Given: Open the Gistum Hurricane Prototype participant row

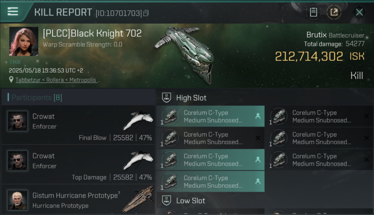Looking at the screenshot, I should pyautogui.click(x=78, y=200).
